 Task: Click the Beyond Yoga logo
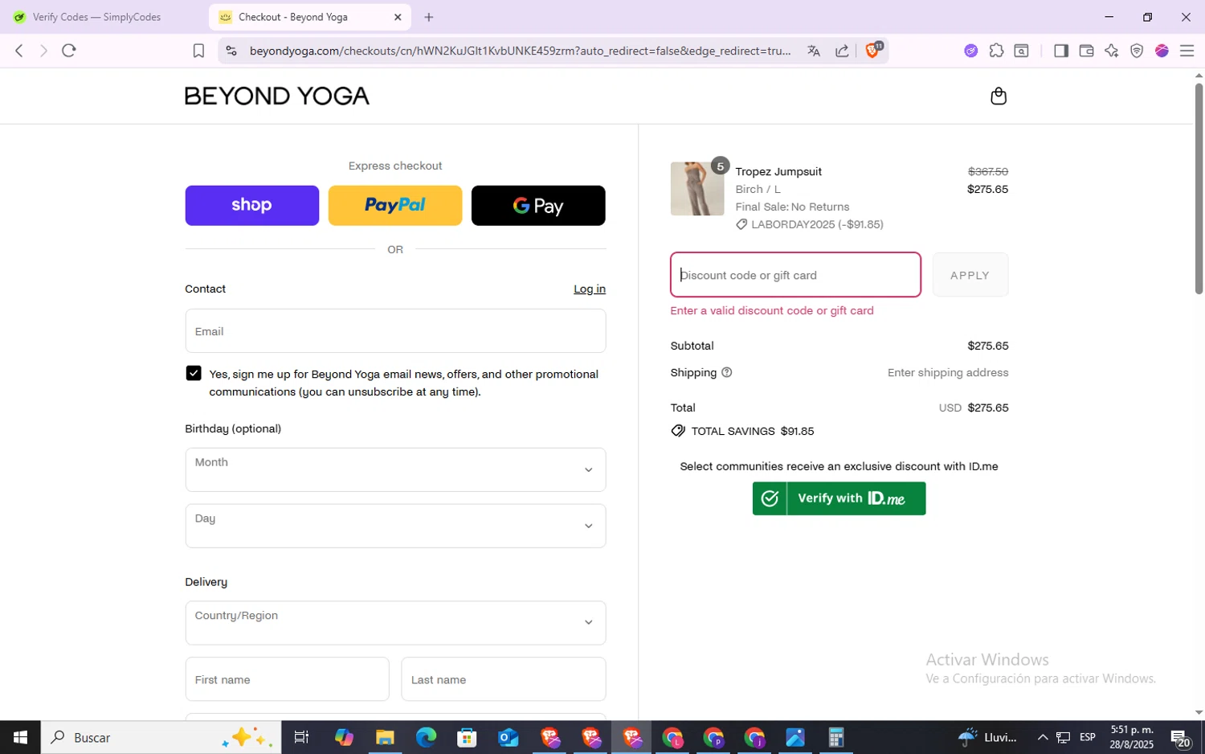point(277,96)
